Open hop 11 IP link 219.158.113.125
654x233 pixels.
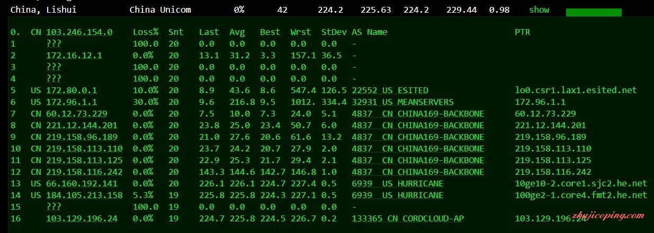pyautogui.click(x=84, y=160)
